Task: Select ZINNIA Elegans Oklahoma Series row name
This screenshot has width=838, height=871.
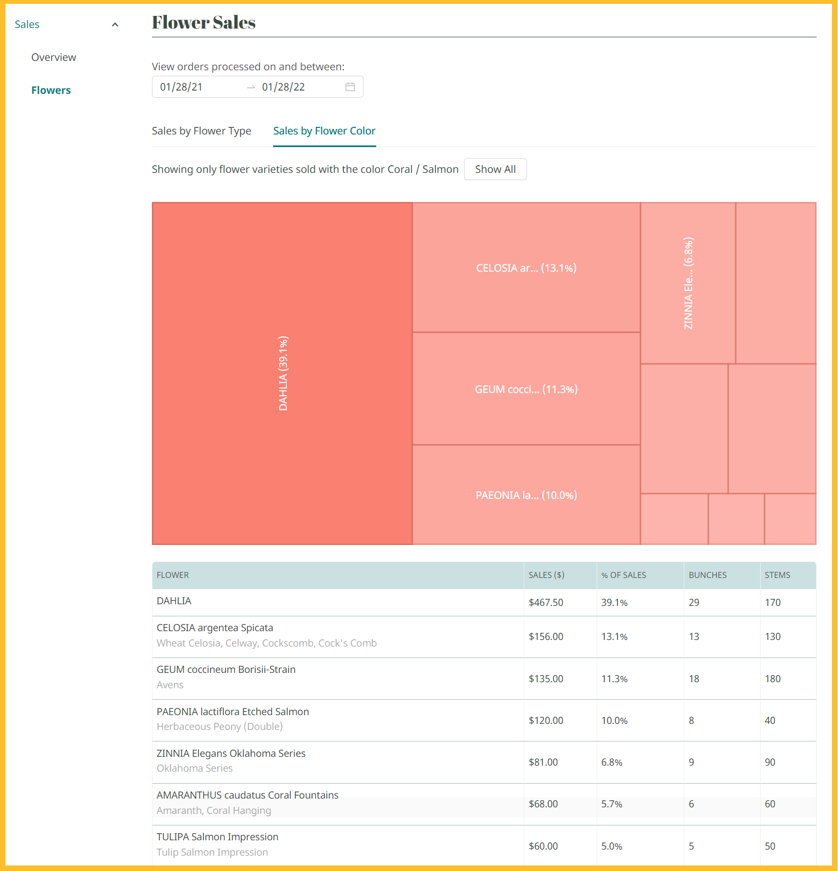Action: tap(231, 754)
